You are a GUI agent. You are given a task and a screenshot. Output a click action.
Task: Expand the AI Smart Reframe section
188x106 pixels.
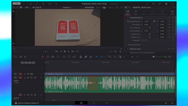pos(126,45)
